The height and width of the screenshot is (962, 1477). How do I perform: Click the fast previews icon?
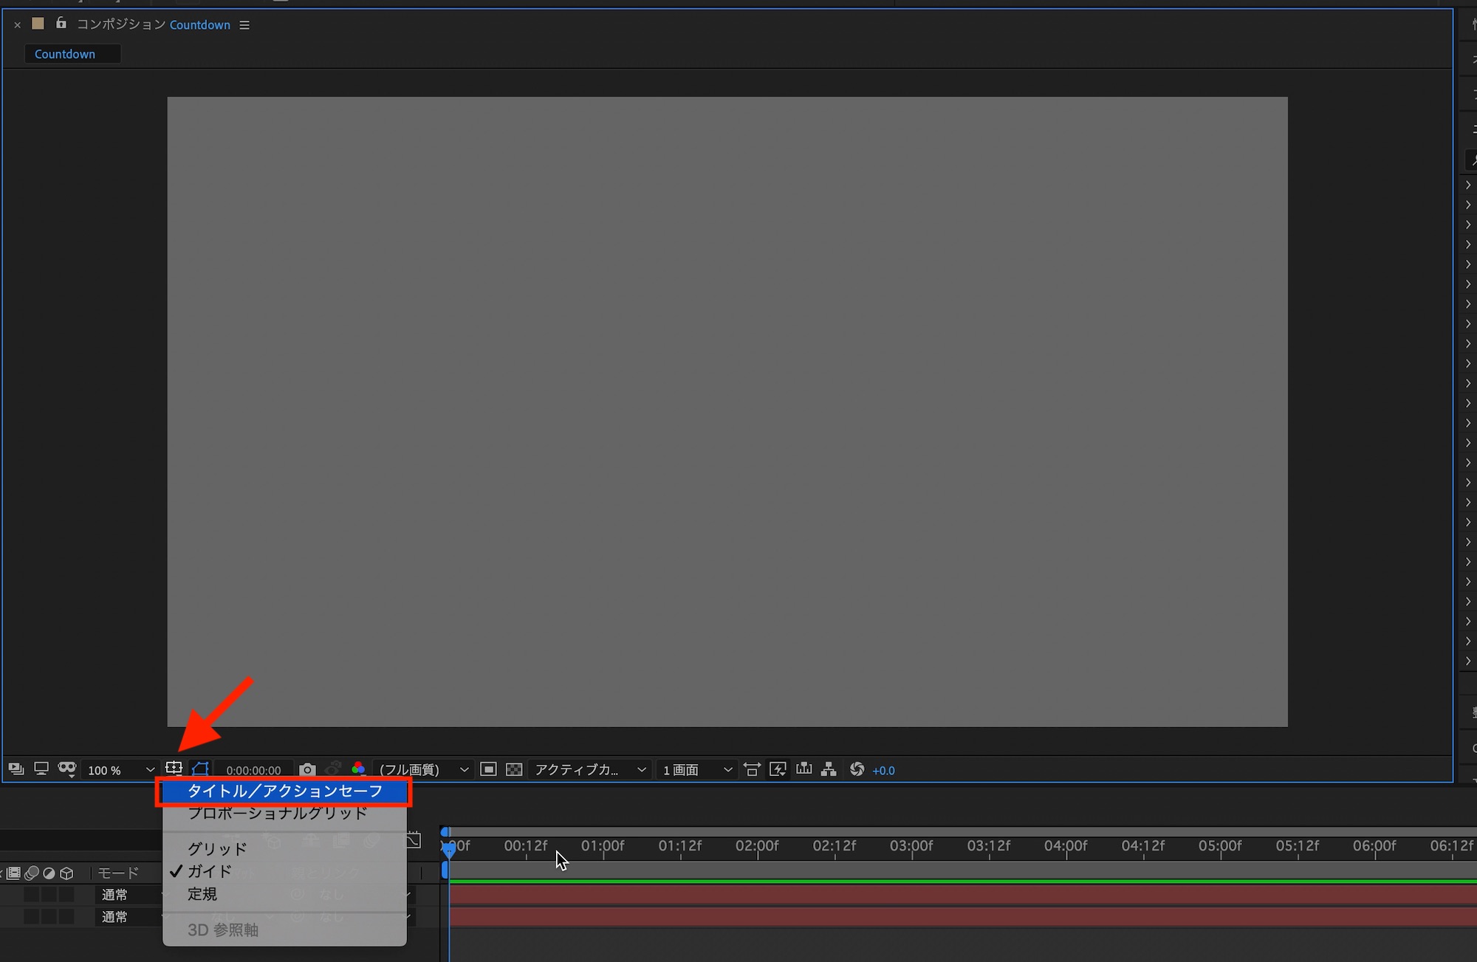778,769
